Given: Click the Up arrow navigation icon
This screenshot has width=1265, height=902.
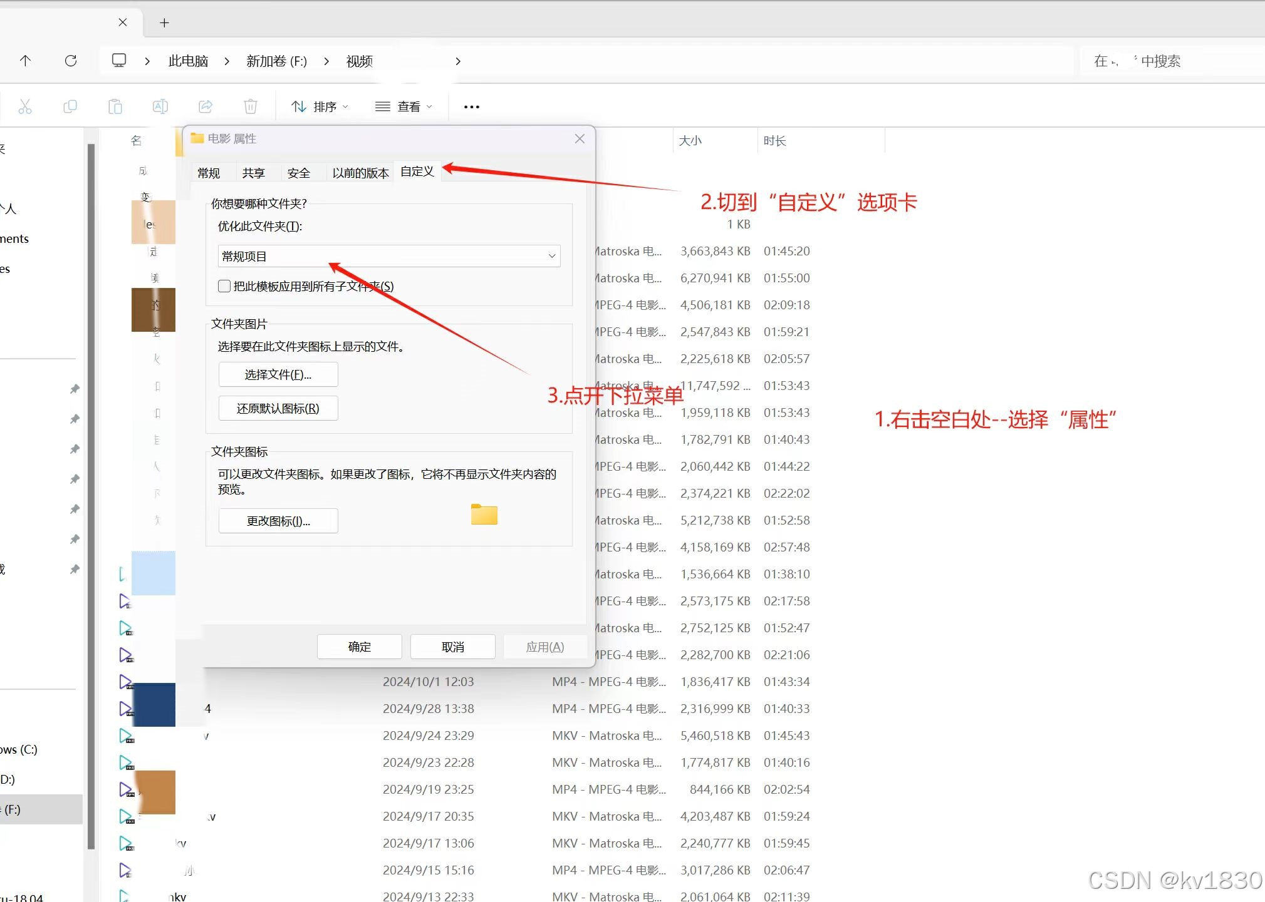Looking at the screenshot, I should tap(25, 61).
